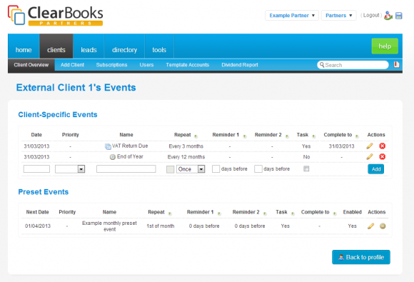Click Reminder 2 days before field
This screenshot has width=414, height=282.
258,168
